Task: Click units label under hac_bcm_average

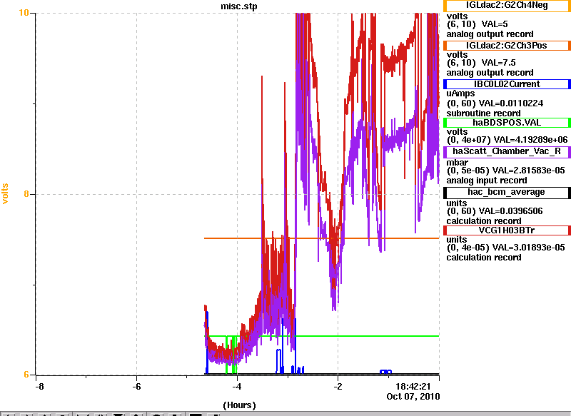Action: (457, 203)
